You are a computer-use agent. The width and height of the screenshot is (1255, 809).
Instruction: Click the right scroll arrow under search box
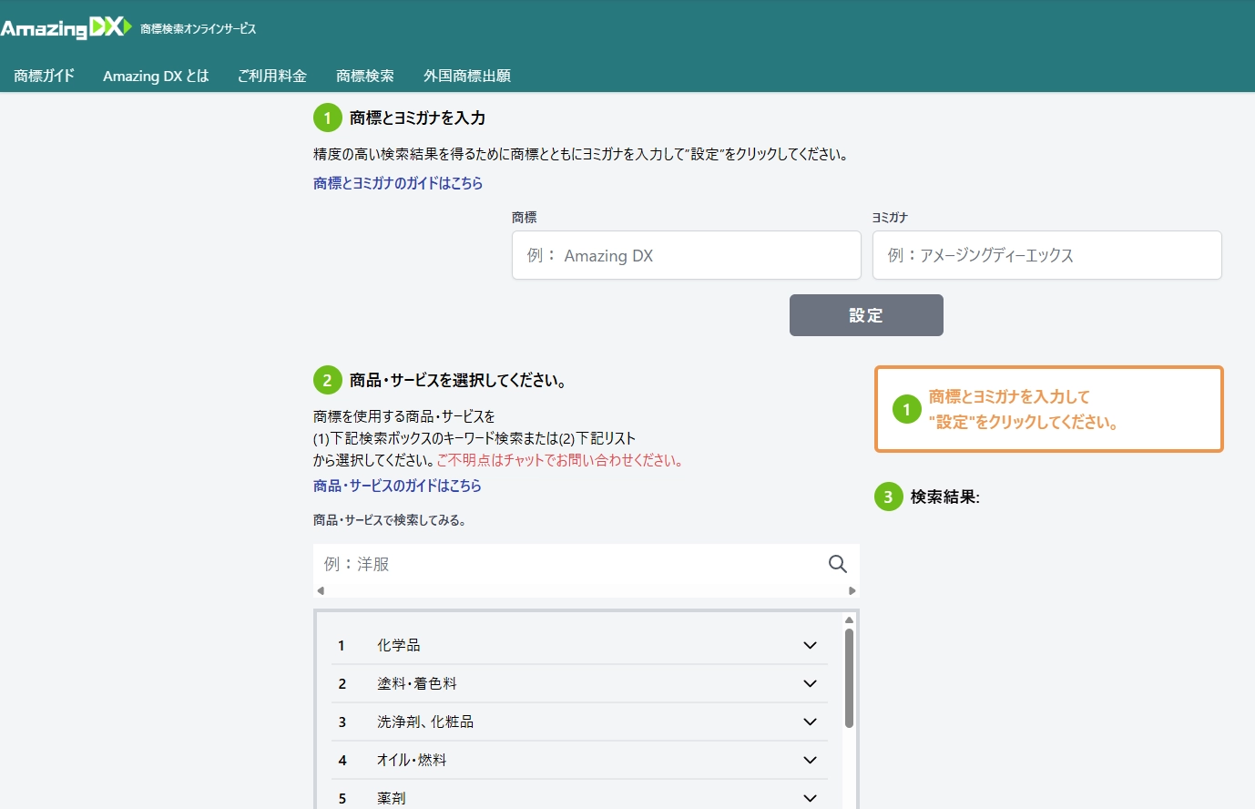[x=852, y=590]
